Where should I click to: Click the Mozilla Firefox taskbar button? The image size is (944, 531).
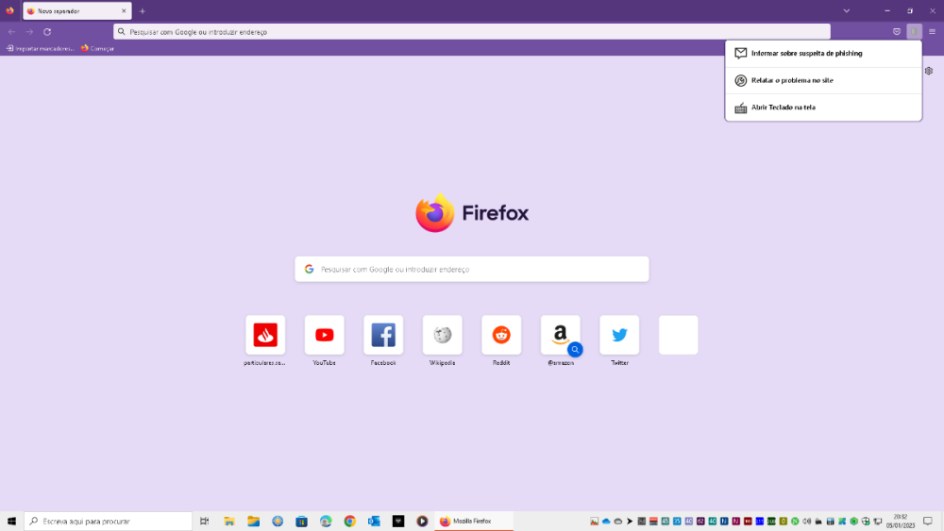[x=474, y=522]
